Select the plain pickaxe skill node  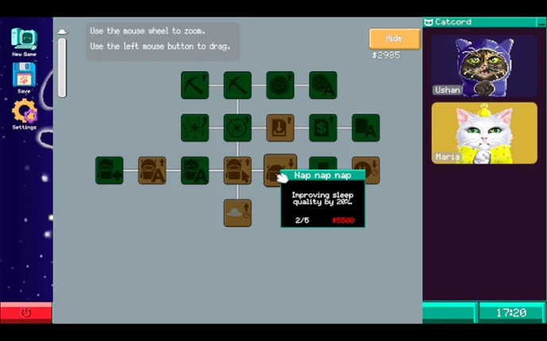[238, 86]
